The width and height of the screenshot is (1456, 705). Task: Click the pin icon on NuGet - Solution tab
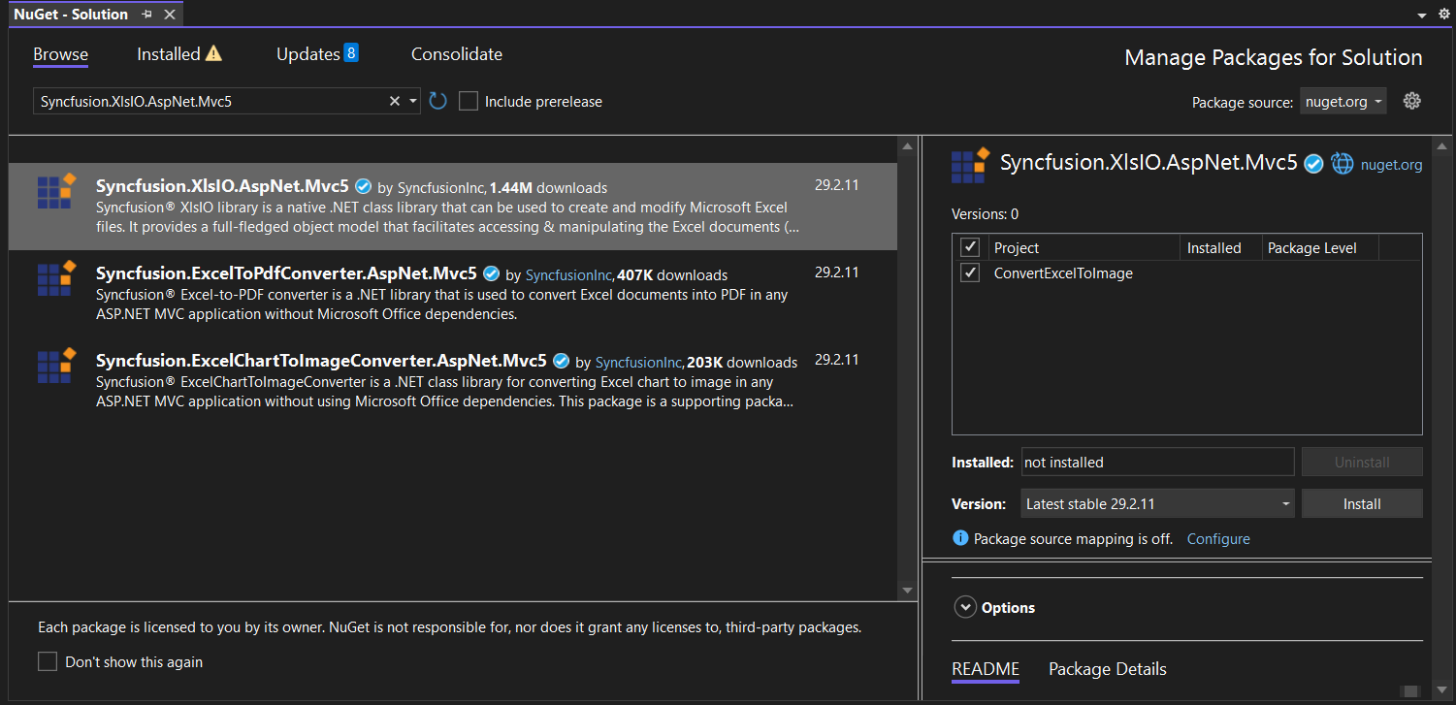146,14
